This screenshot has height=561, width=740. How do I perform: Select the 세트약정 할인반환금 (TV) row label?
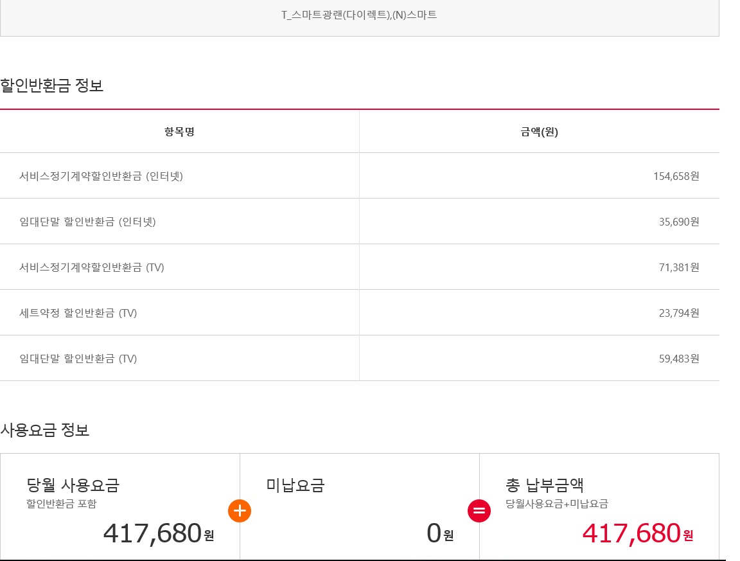click(78, 313)
